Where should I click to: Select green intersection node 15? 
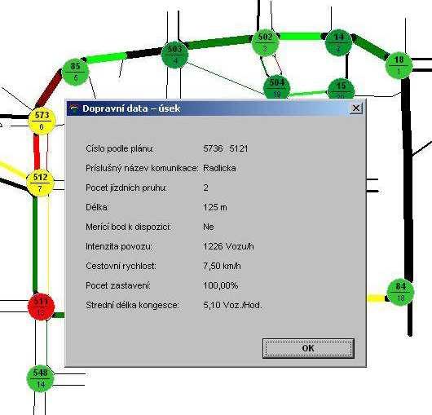[x=341, y=89]
